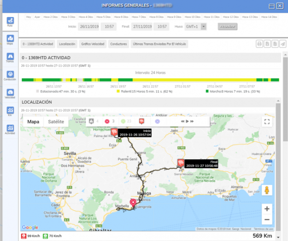Open the Mapa sidebar icon

tap(10, 39)
